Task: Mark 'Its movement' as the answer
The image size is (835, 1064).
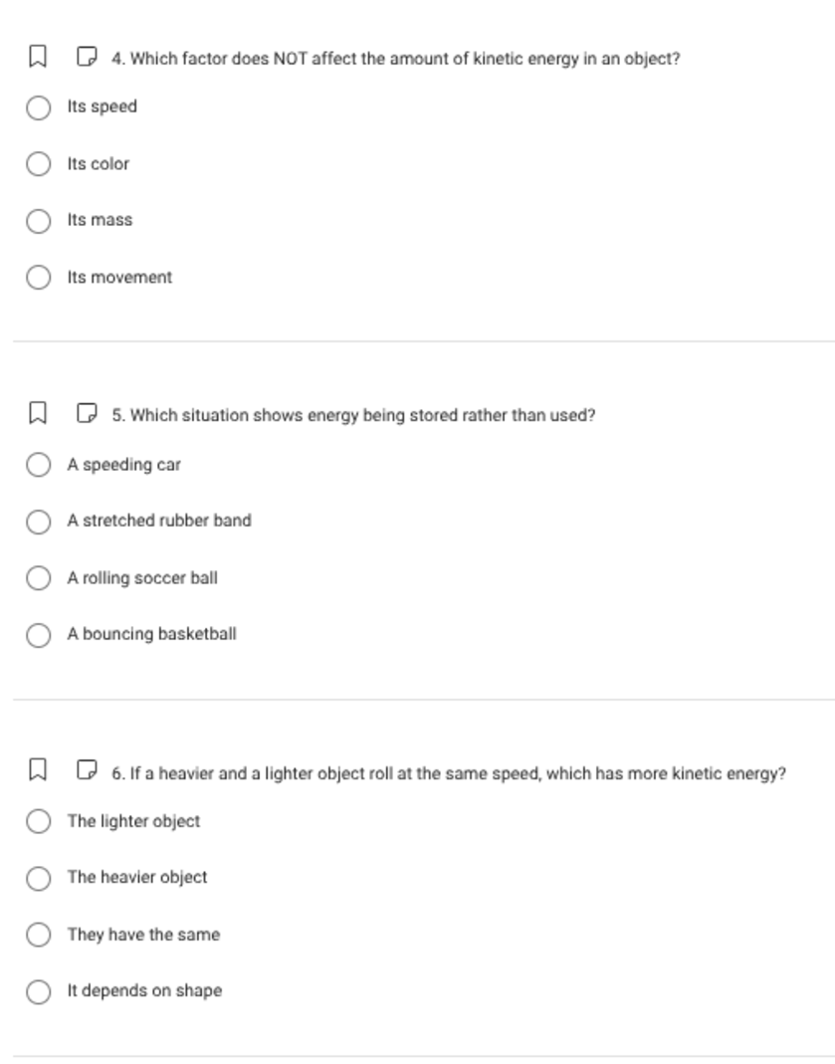Action: point(39,278)
